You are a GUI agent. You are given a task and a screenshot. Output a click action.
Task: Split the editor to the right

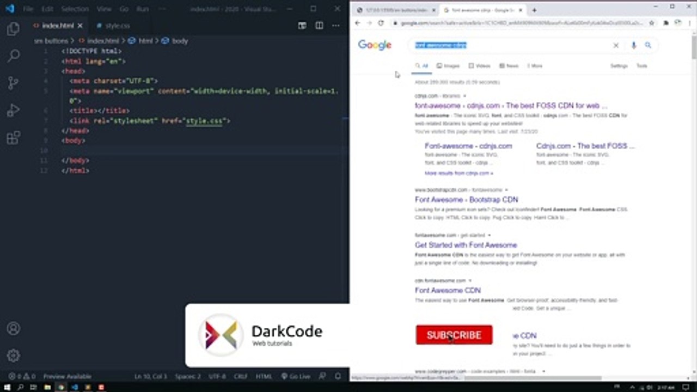[319, 26]
